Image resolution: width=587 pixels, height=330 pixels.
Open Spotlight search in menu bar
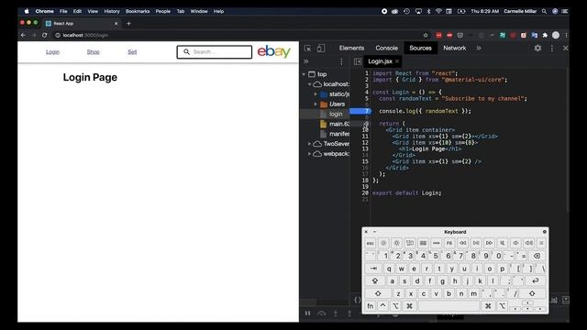544,11
